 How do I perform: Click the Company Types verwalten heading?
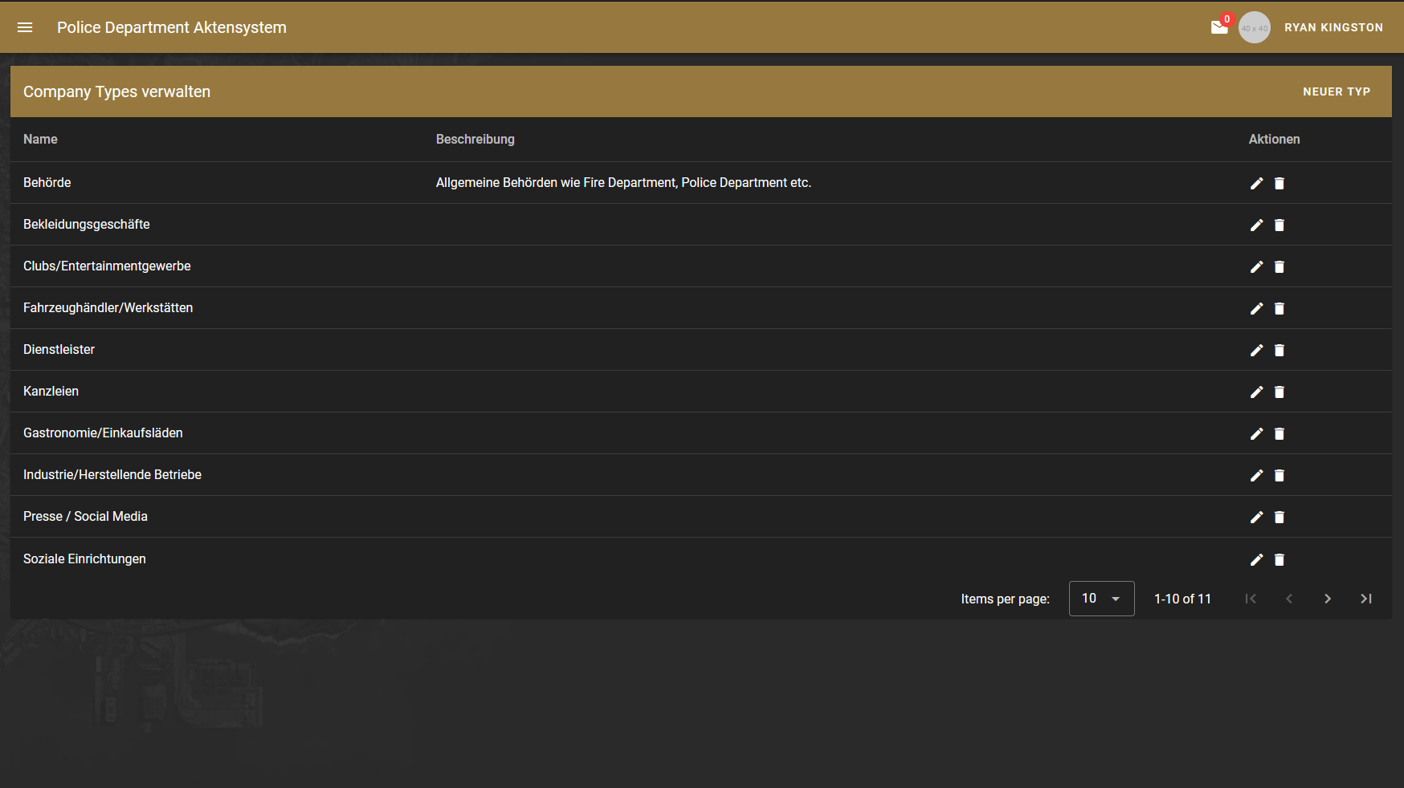pos(116,91)
